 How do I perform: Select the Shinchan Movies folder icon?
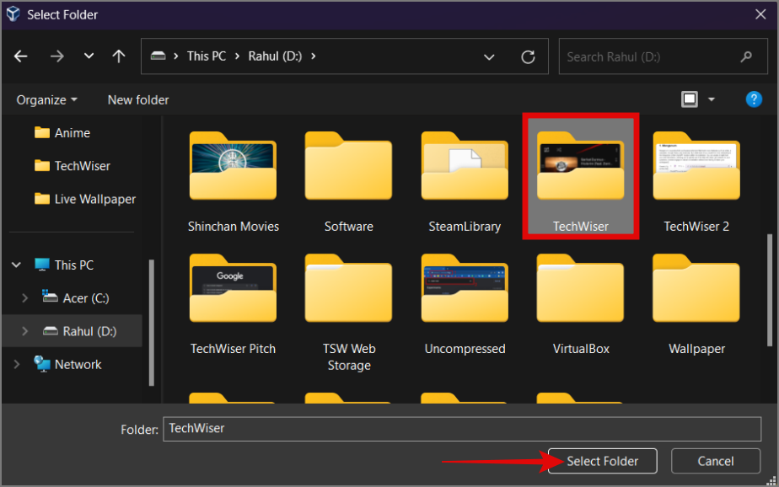(x=233, y=166)
